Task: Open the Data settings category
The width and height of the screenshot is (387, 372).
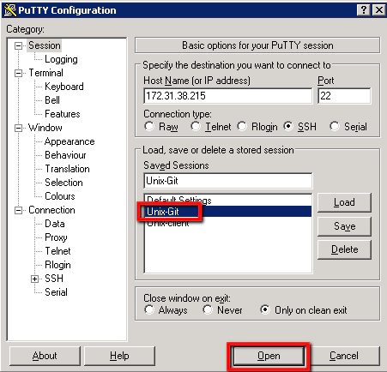Action: pos(55,224)
